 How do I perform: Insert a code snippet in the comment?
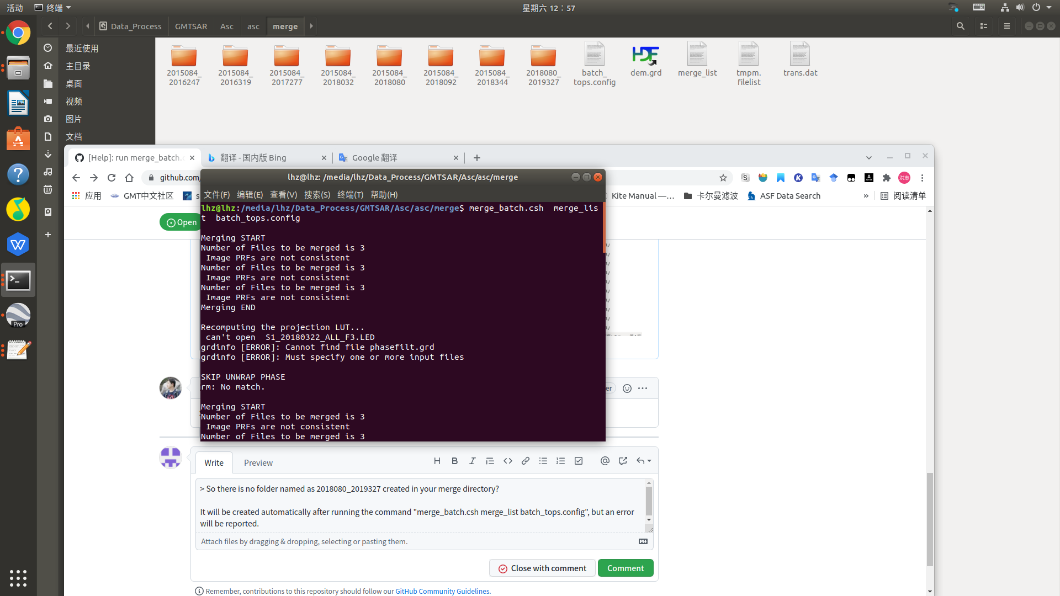(x=507, y=461)
